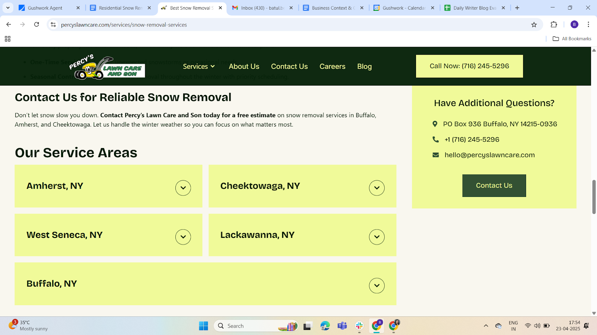Click the browser forward arrow
This screenshot has width=597, height=335.
click(22, 25)
